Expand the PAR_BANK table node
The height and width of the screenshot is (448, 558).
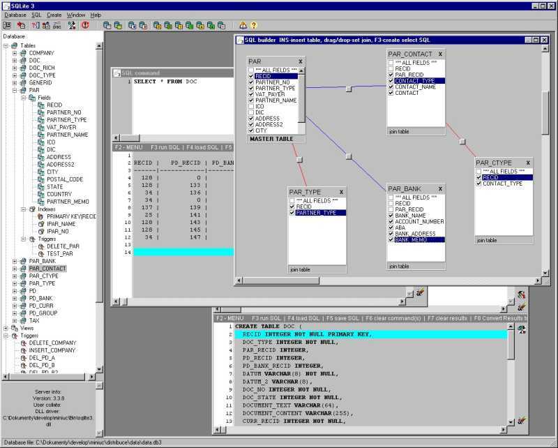(15, 261)
